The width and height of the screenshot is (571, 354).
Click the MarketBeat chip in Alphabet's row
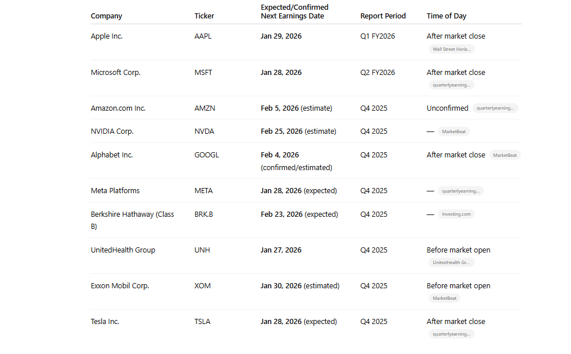click(x=505, y=155)
